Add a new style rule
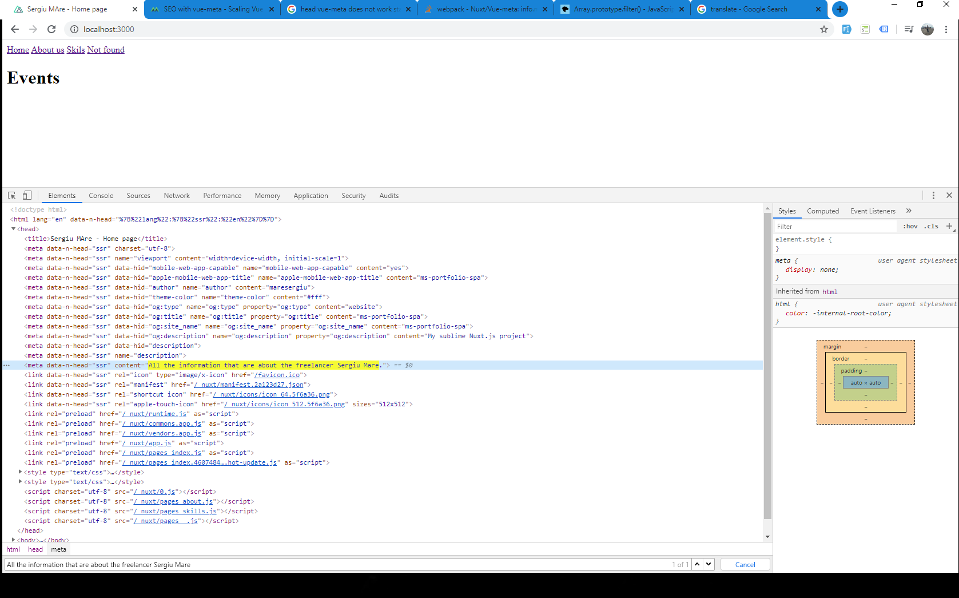959x598 pixels. (x=949, y=226)
